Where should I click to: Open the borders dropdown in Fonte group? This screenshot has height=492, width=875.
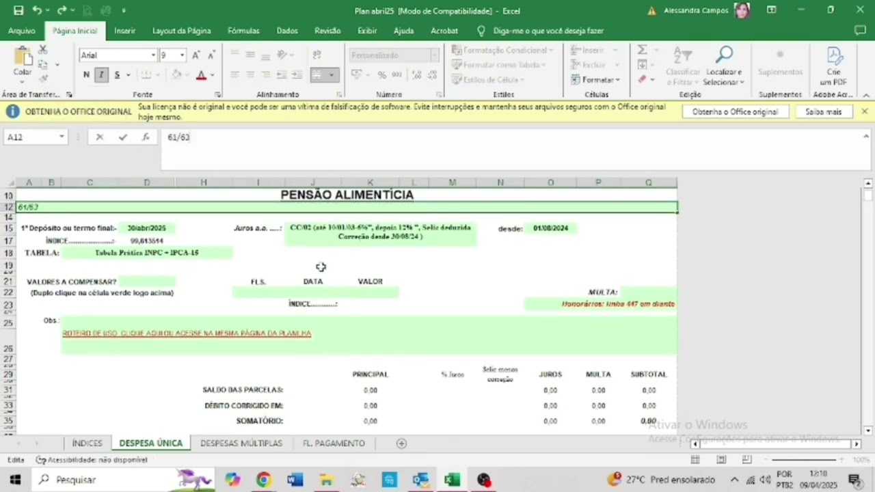click(159, 75)
